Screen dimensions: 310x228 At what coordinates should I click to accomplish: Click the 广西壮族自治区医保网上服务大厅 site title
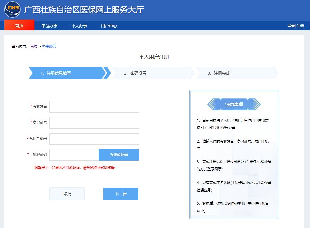point(84,10)
